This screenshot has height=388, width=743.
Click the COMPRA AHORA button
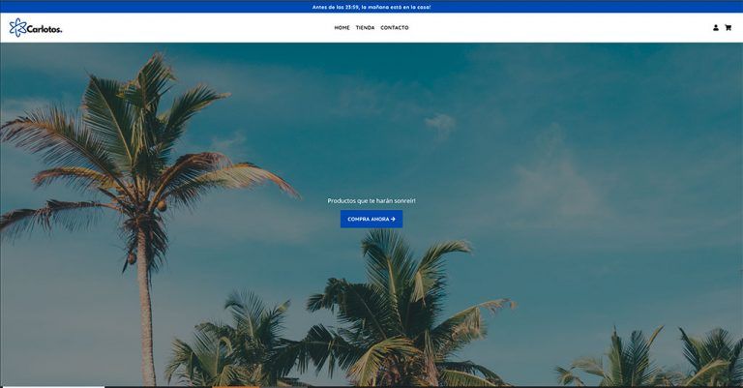click(371, 220)
